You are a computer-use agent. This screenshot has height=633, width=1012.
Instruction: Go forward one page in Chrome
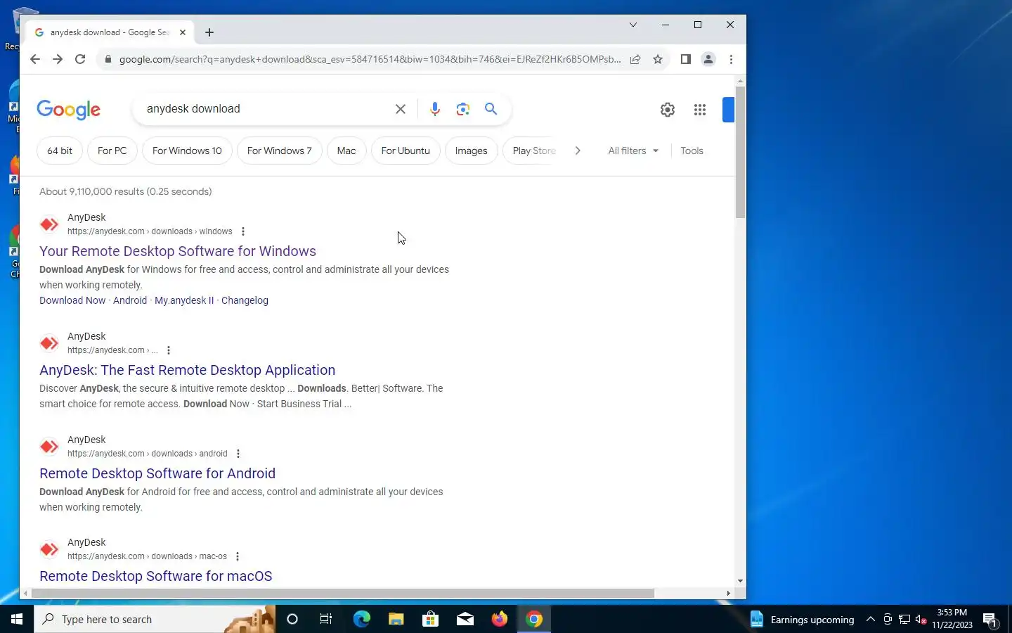pos(58,59)
